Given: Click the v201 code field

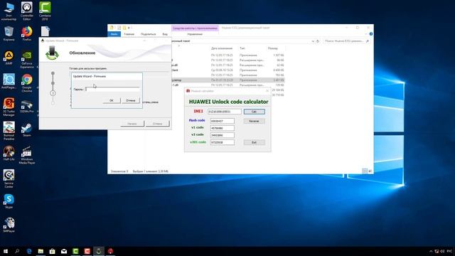Looking at the screenshot, I should tap(222, 142).
